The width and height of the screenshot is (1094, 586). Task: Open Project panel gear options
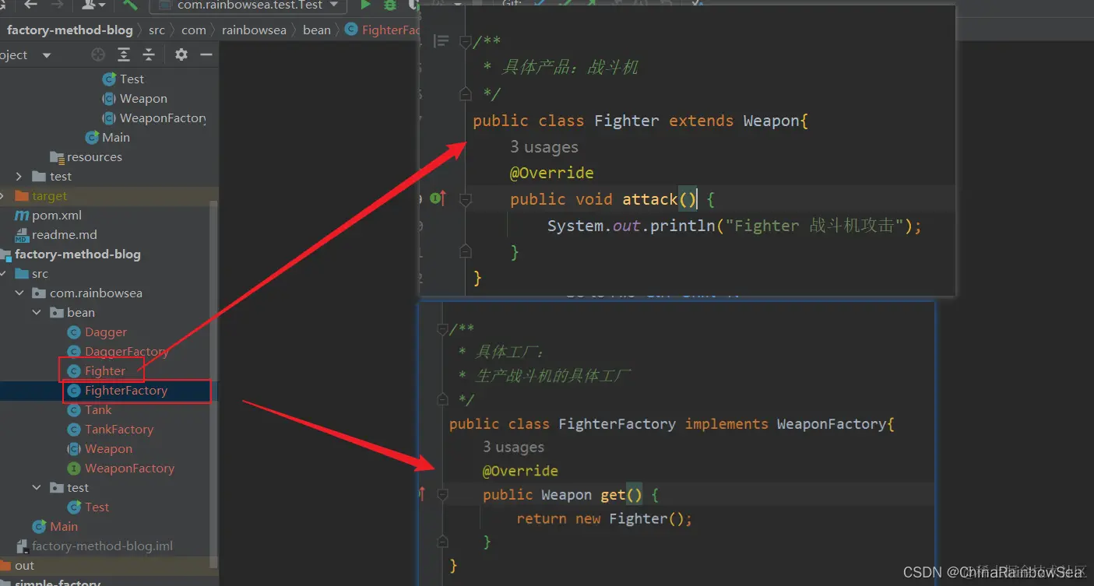point(181,54)
